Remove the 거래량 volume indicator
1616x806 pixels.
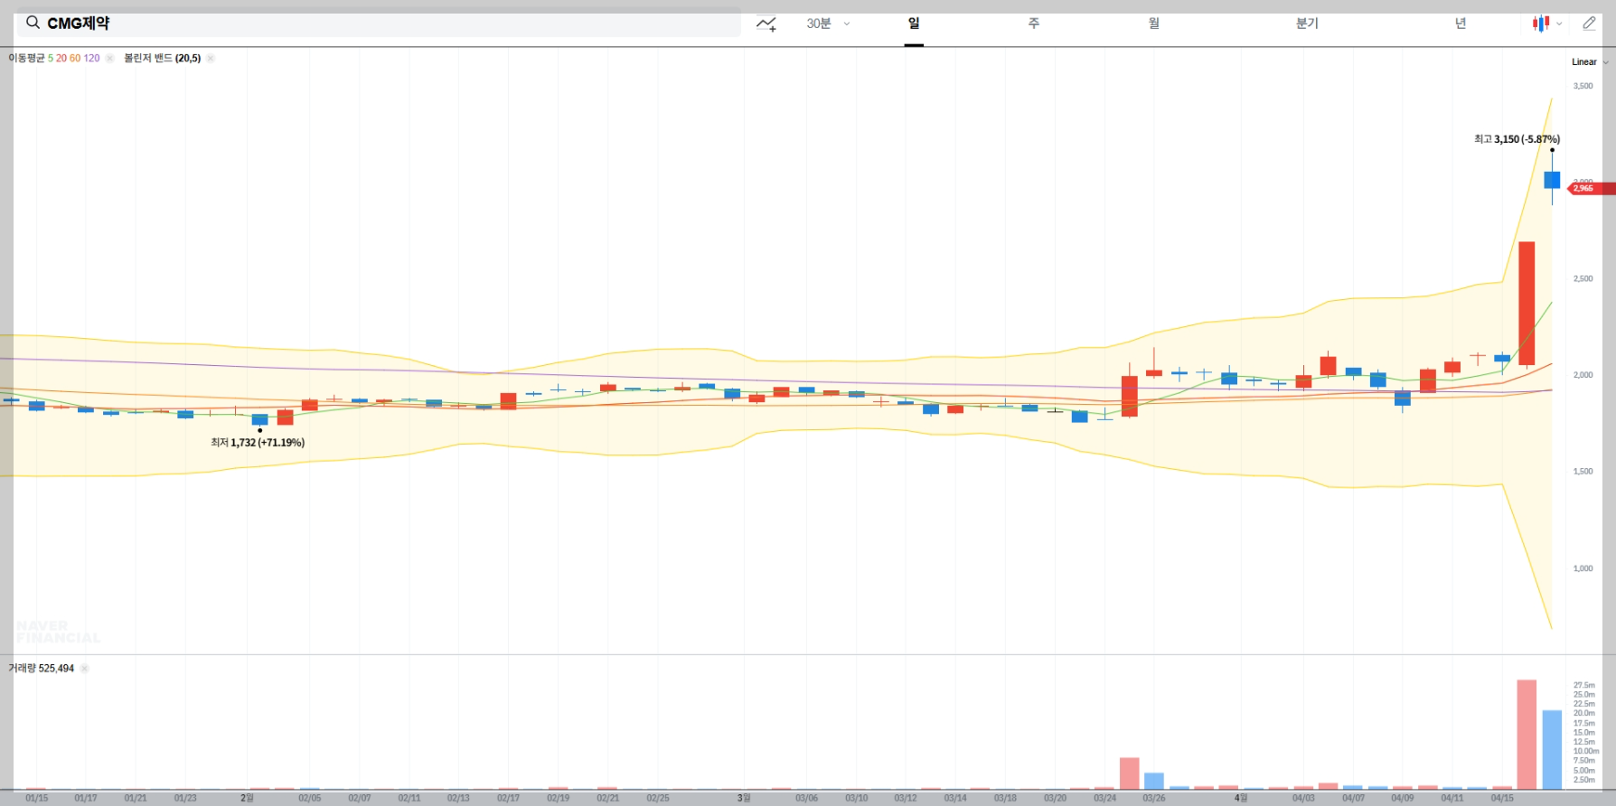[x=84, y=669]
